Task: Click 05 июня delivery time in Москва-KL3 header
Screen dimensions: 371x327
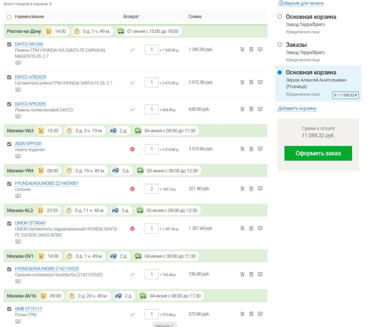Action: [x=172, y=210]
